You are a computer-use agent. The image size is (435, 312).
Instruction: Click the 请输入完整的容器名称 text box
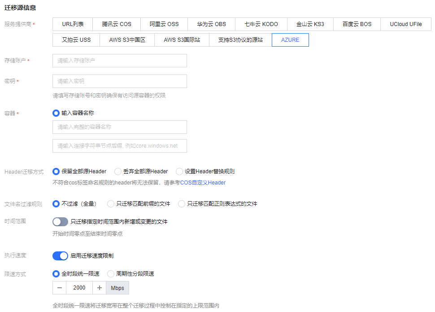(119, 127)
